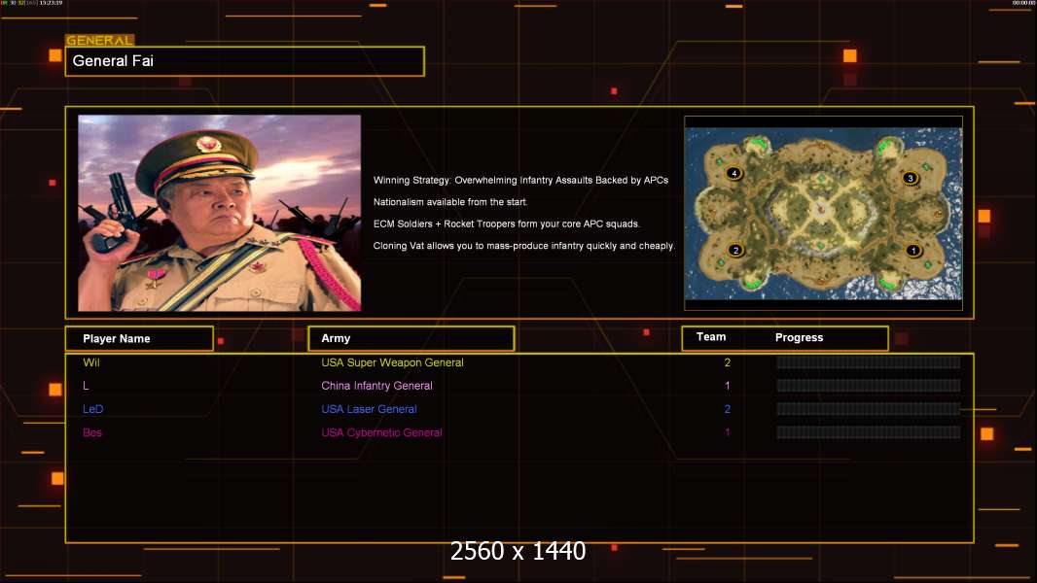This screenshot has width=1037, height=583.
Task: Click start position marker 3 on the map
Action: click(910, 178)
